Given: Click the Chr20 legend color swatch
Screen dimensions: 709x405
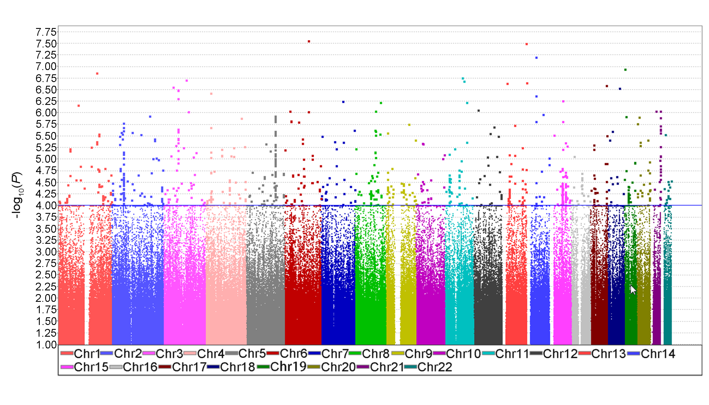Looking at the screenshot, I should pos(314,367).
